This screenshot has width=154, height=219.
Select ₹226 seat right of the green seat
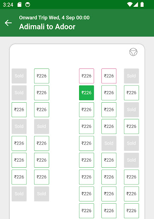click(109, 93)
